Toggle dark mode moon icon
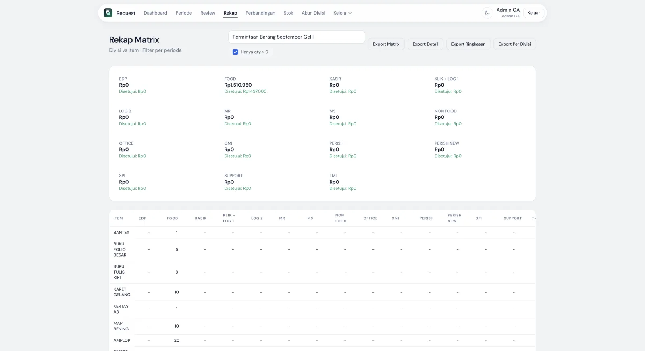The image size is (645, 351). (x=487, y=13)
